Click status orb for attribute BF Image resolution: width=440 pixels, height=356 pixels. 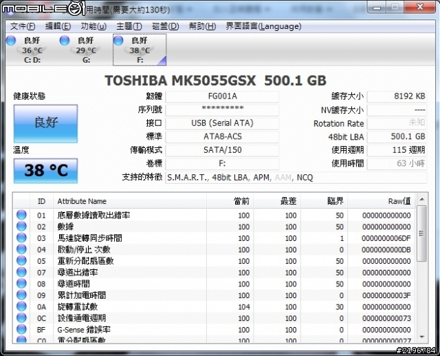pos(21,329)
